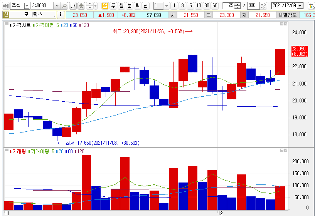
Task: Click the i stock information button
Action: coord(61,15)
